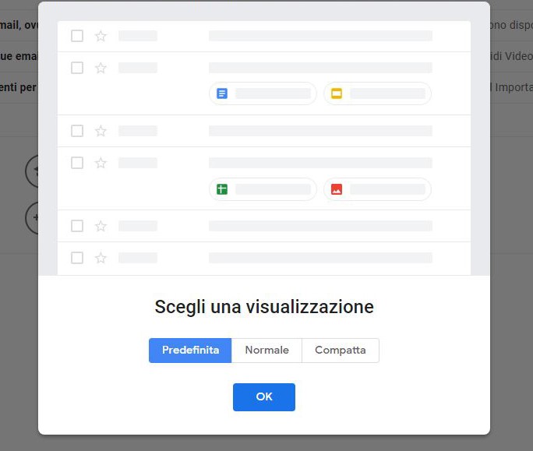Click the blue Docs attachment icon in preview
The height and width of the screenshot is (451, 533).
coord(222,93)
